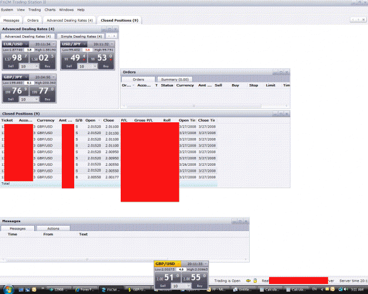Click the GBP/JPY Buy rate button
368x294 pixels.
pyautogui.click(x=42, y=91)
